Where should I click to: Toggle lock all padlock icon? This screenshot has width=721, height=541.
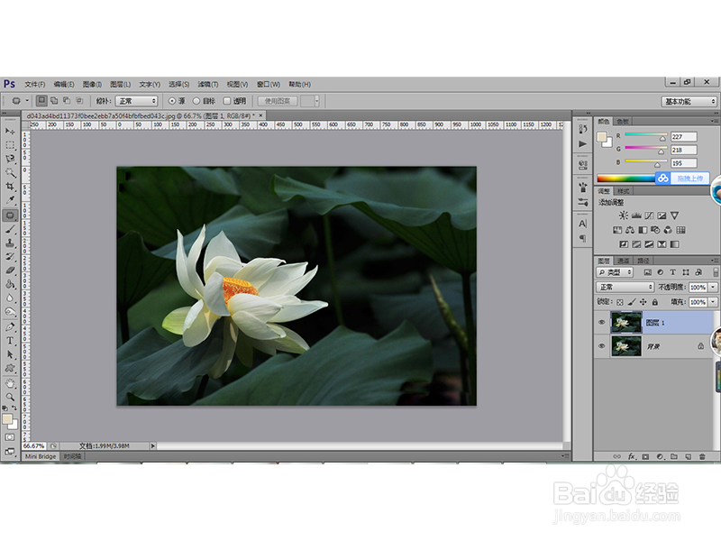(655, 302)
